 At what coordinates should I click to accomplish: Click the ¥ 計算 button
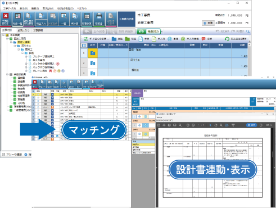pos(208,23)
